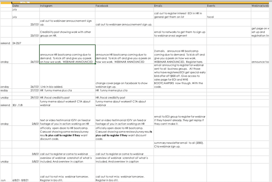The width and height of the screenshot is (272, 182).
Task: Select Instagram 'HR /tocal credibilty post' cell
Action: click(x=67, y=98)
